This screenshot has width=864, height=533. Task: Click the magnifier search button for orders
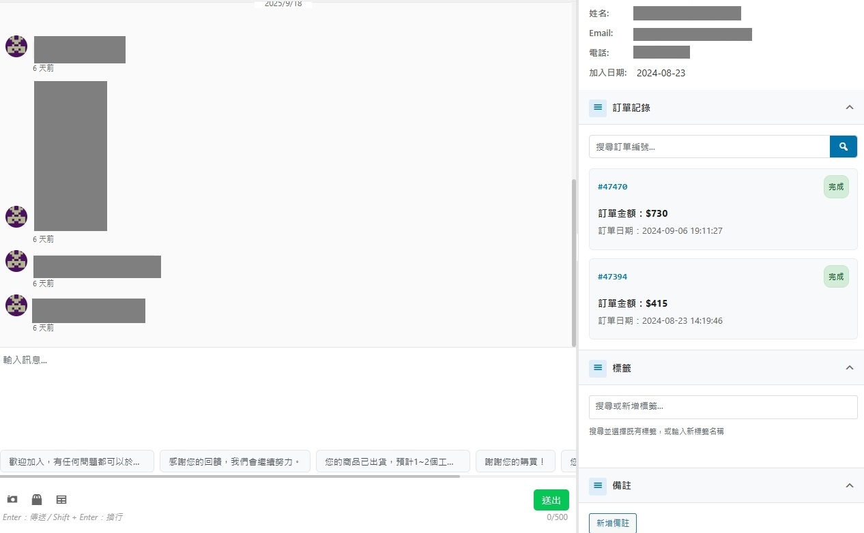(844, 147)
